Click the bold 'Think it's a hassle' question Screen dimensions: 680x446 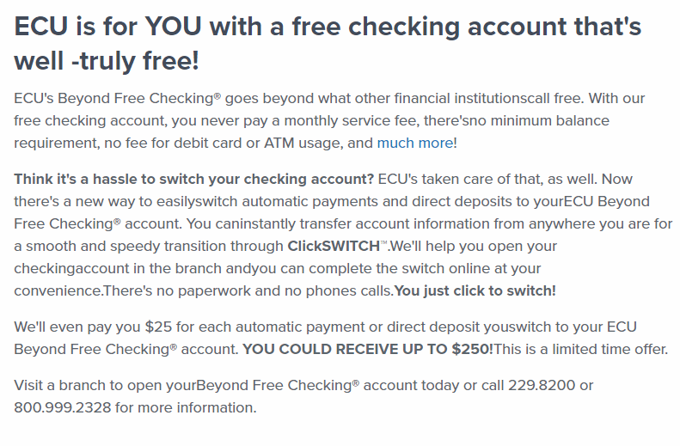(x=193, y=179)
